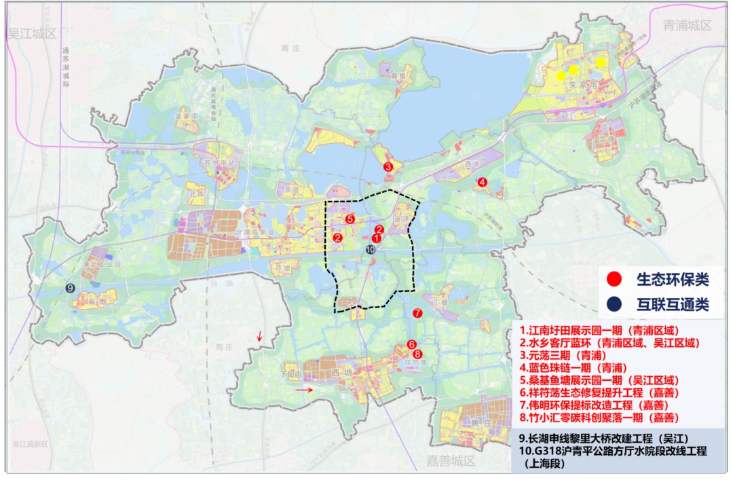
Task: Select red marker number 4 near 西岑
Action: click(483, 183)
